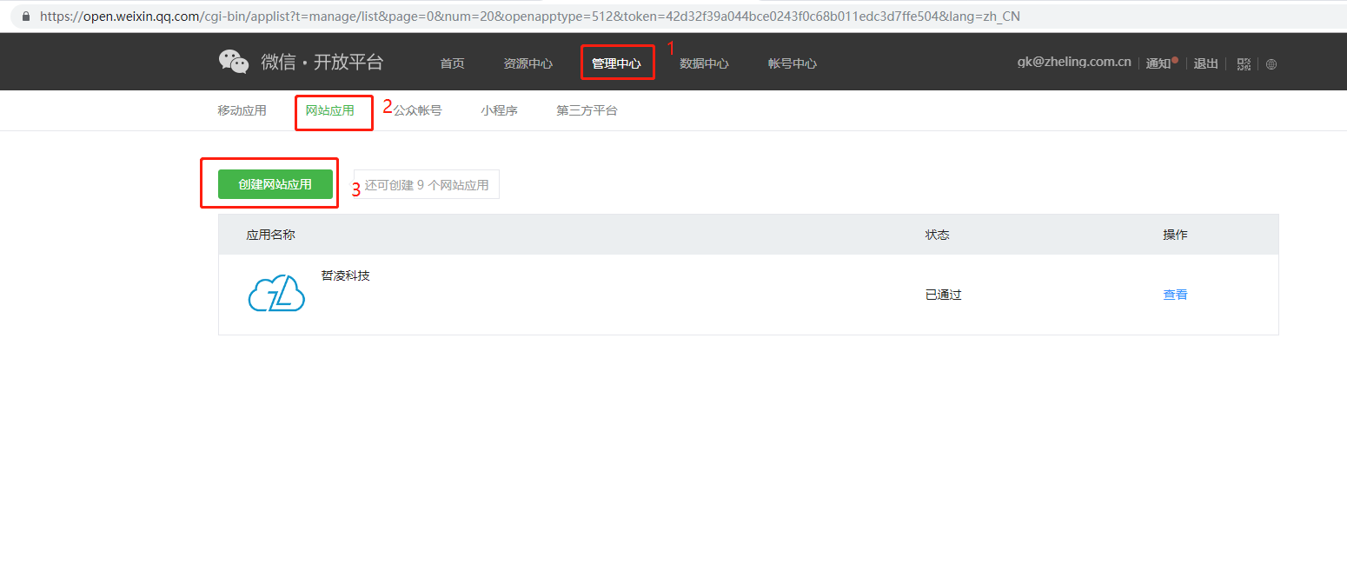Switch to the 第三方平台 tab
Viewport: 1347px width, 577px height.
pos(587,110)
